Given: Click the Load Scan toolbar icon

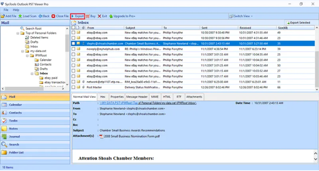Looking at the screenshot, I should [x=20, y=16].
